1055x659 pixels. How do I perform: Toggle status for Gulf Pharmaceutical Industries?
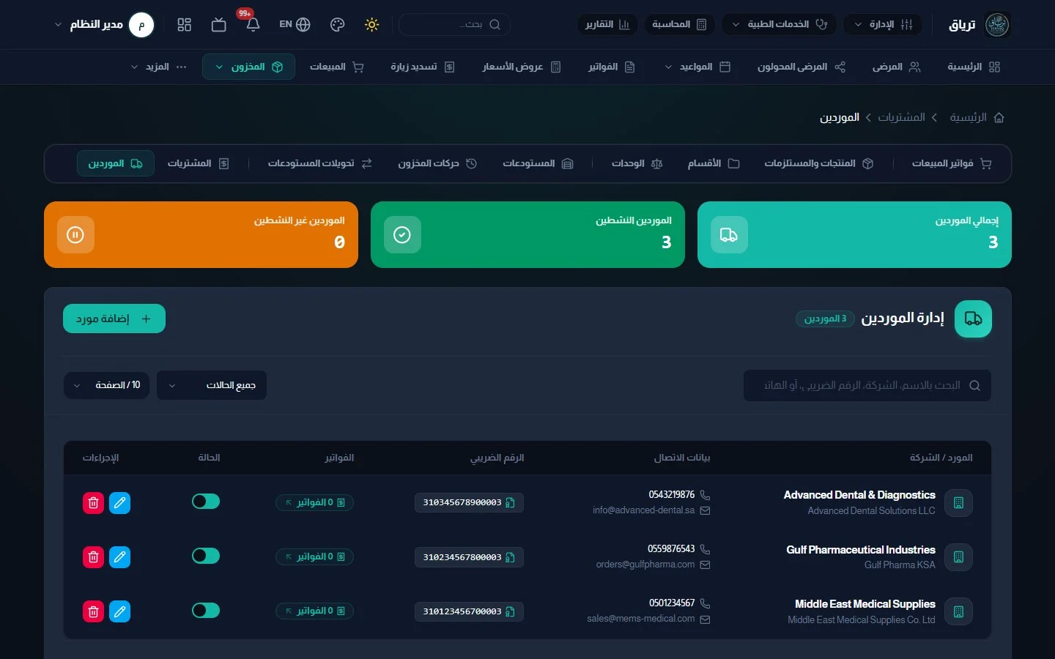pyautogui.click(x=206, y=556)
